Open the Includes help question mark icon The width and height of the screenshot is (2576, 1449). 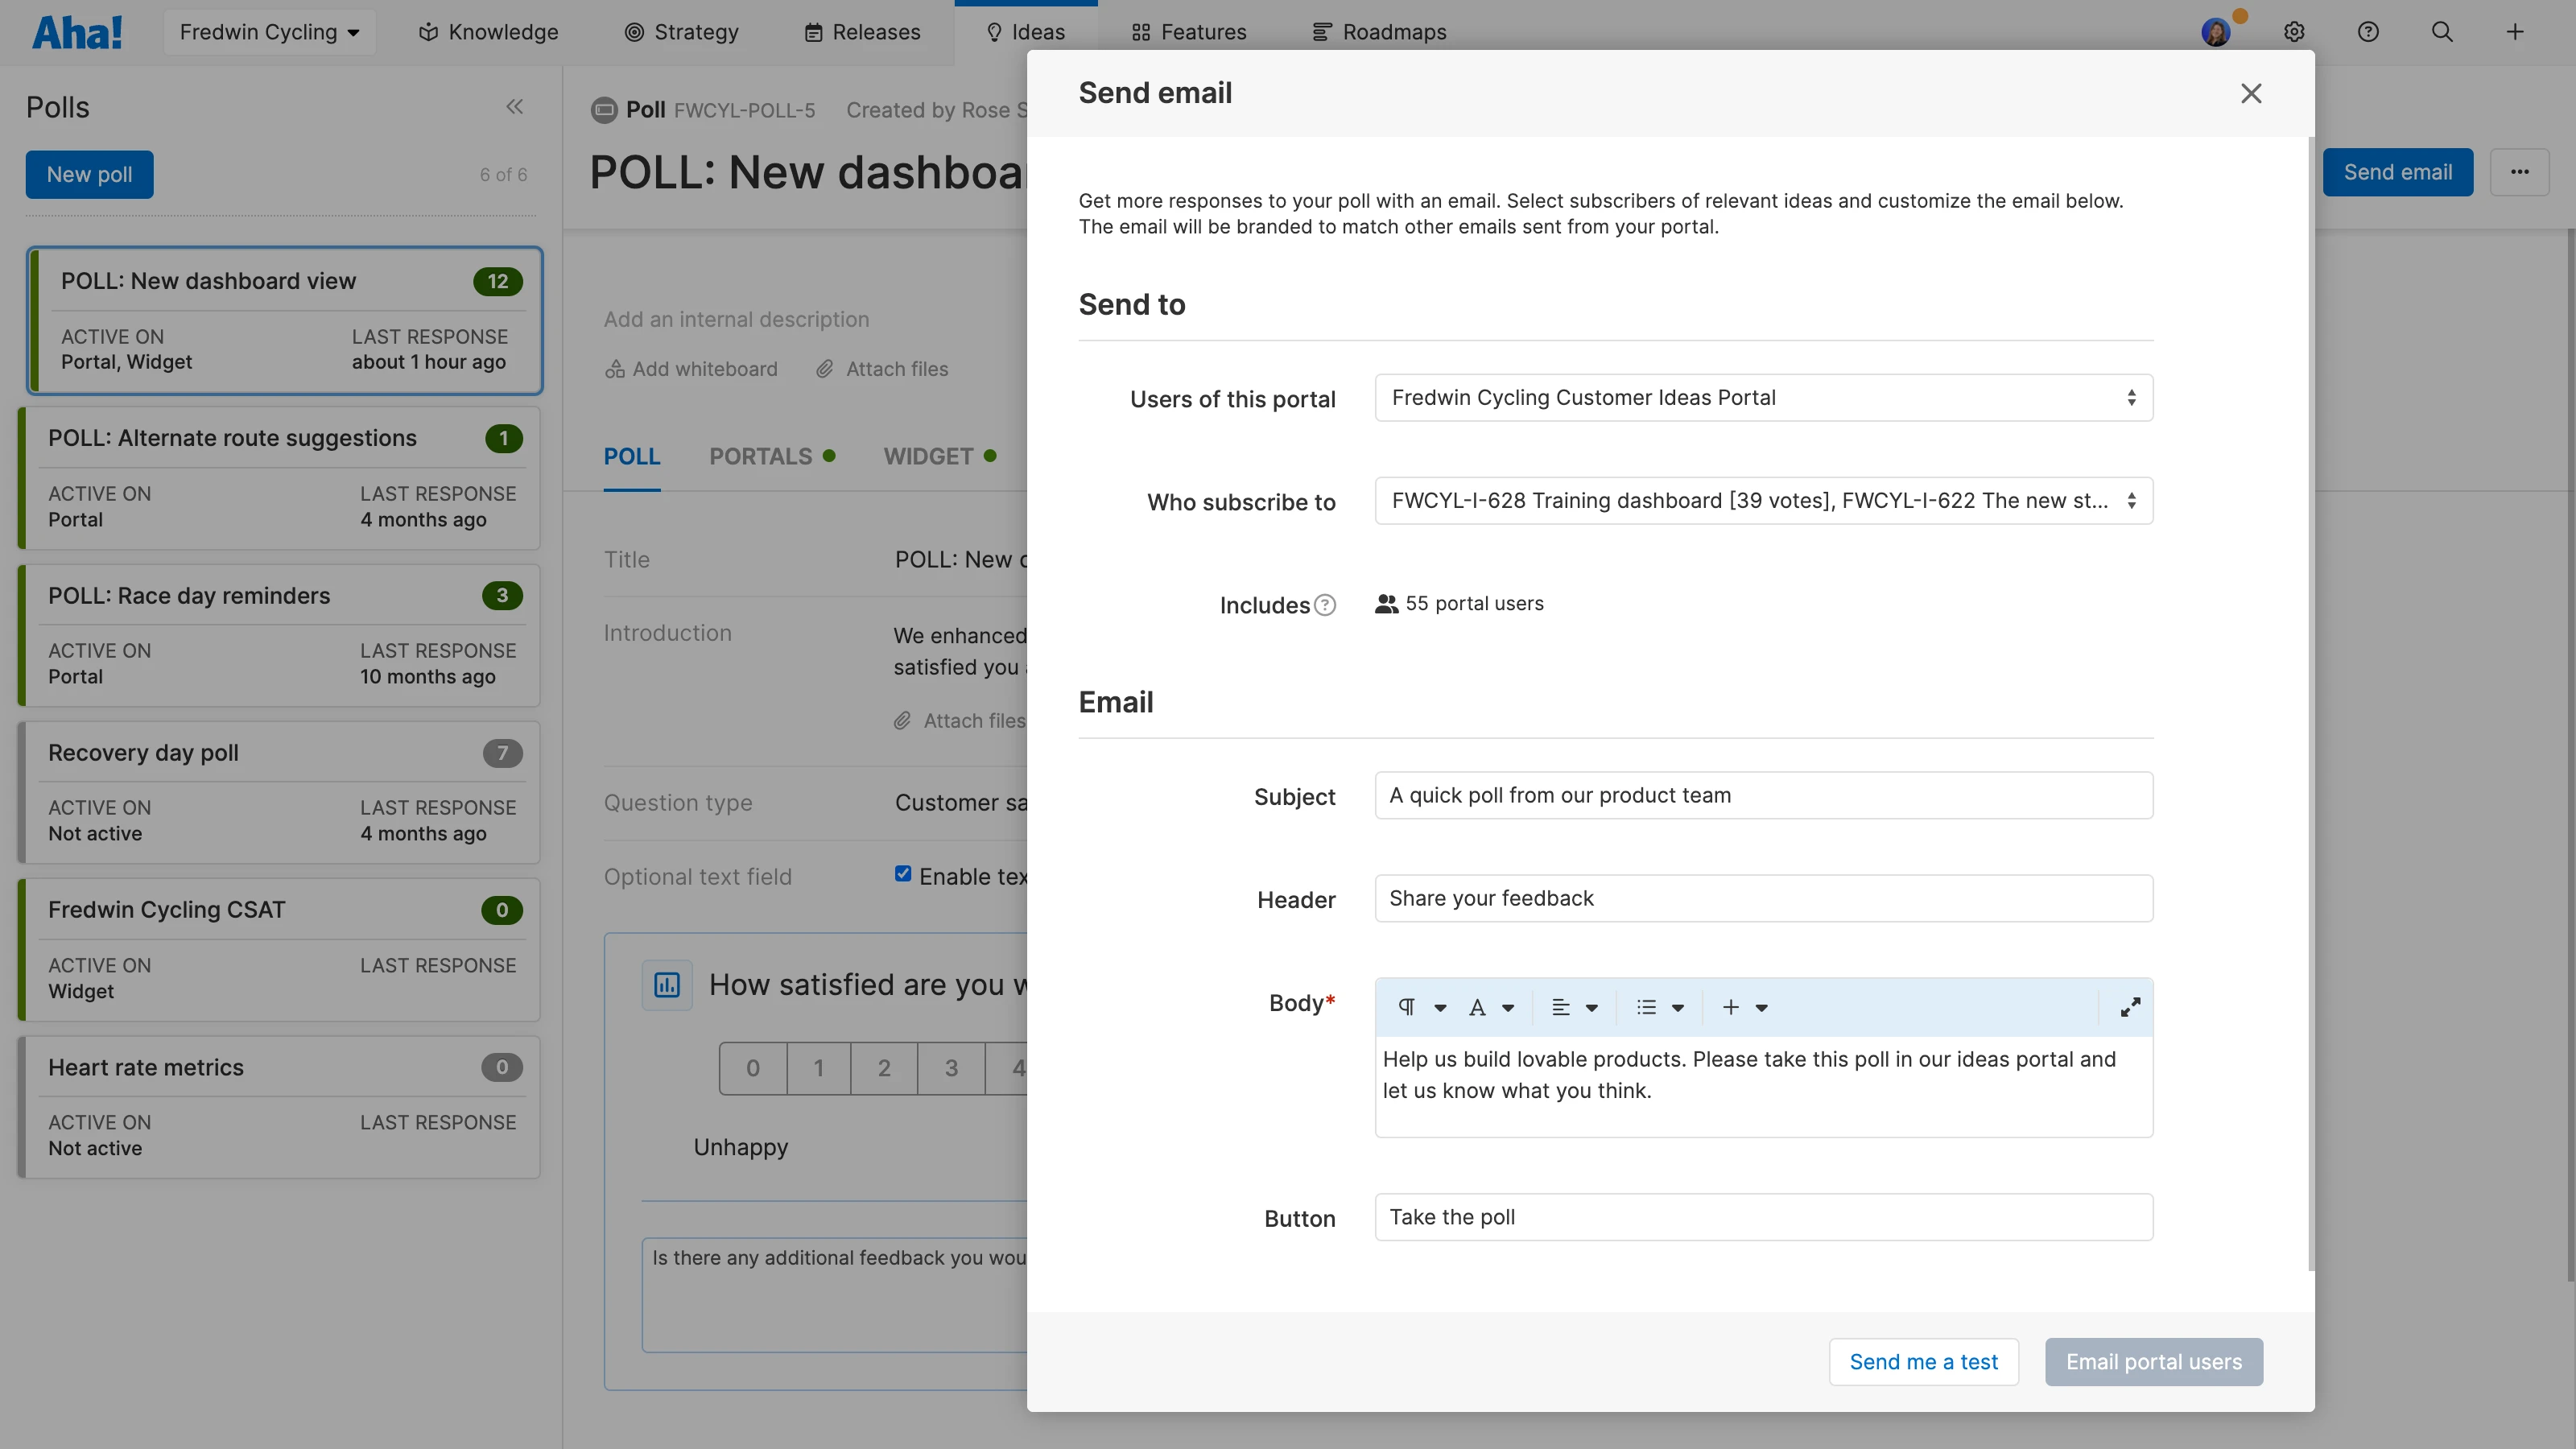[1325, 605]
